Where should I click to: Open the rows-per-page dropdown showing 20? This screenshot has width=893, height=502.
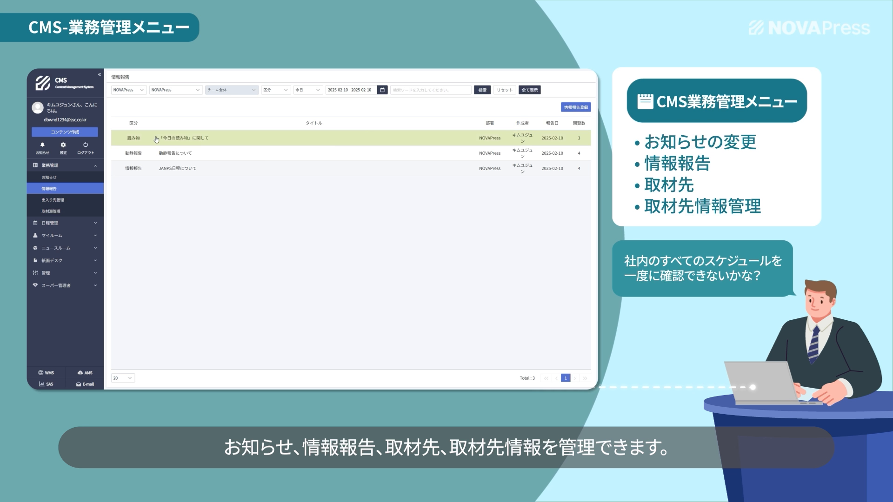tap(123, 378)
